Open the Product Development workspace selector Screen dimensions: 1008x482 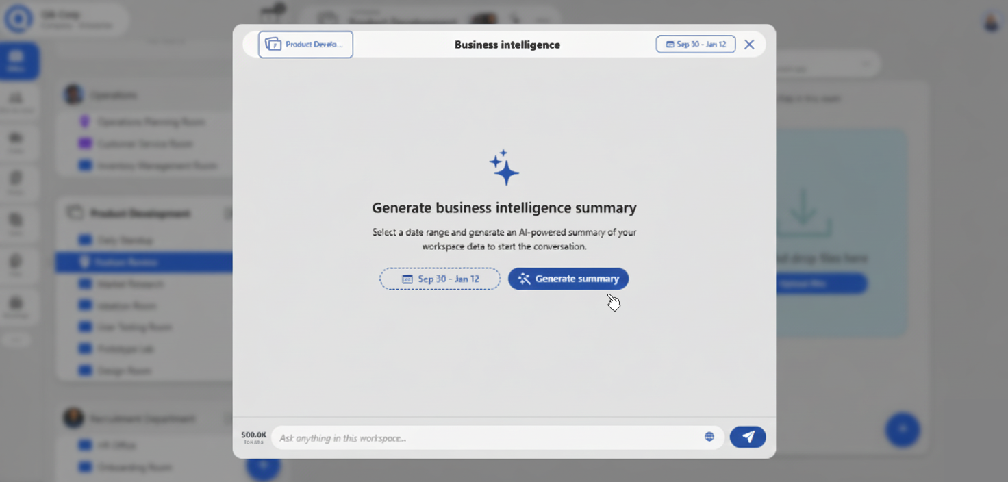305,45
